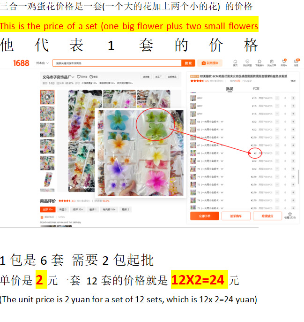Click the 1688 logo
This screenshot has height=322, width=304.
click(x=22, y=63)
